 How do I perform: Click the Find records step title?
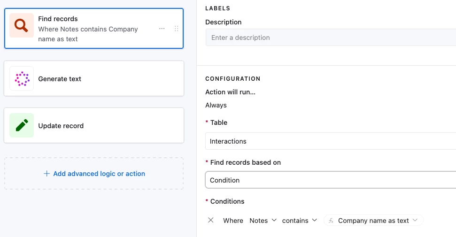coord(58,19)
